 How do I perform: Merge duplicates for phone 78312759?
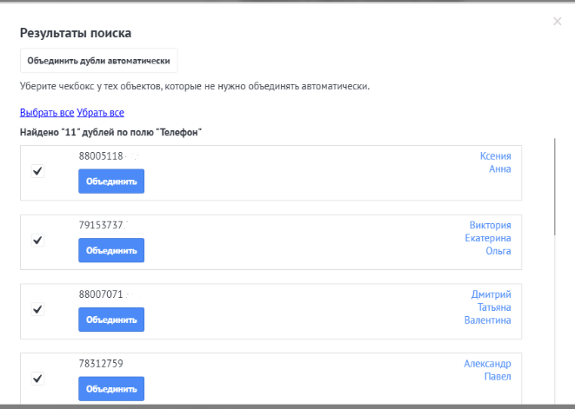[111, 388]
